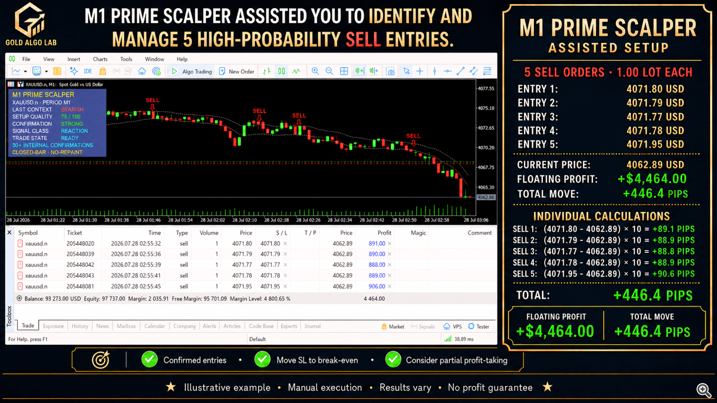Click the copy-trading circular toolbar icon

click(156, 71)
